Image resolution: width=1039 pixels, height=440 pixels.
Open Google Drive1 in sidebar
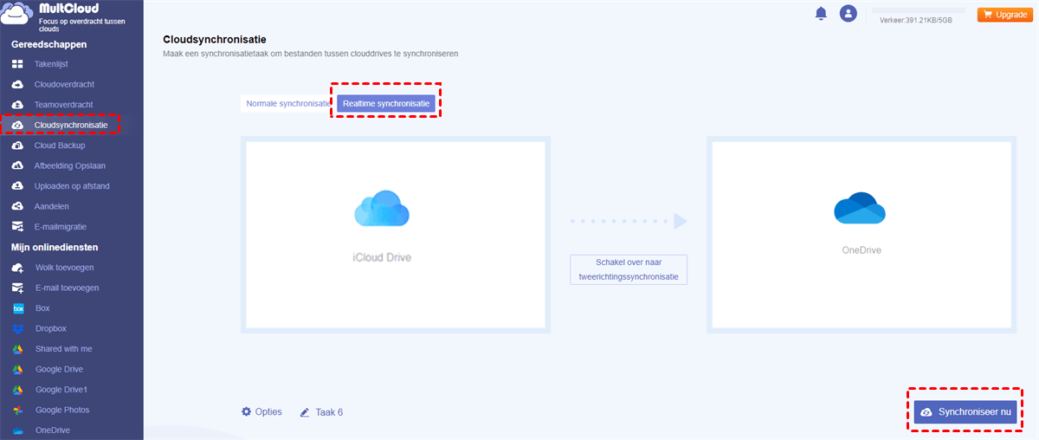pyautogui.click(x=61, y=390)
